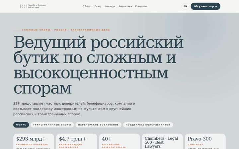Image resolution: width=239 pixels, height=149 pixels.
Task: Choose the Поддержка консультантов pill
Action: 148,125
